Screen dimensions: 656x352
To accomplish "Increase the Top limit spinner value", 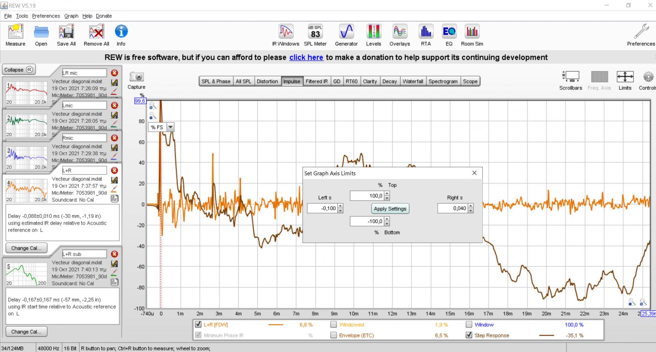I will 387,194.
